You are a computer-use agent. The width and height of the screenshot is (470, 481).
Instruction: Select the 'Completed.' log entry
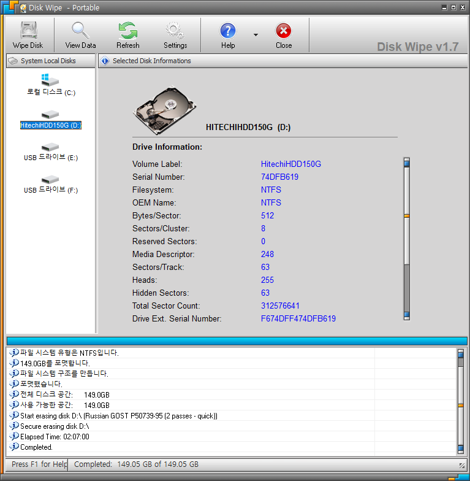tap(37, 447)
